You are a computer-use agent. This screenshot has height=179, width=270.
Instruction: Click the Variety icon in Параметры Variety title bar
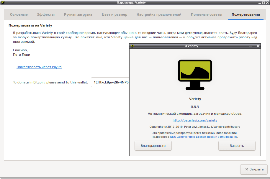coord(3,3)
